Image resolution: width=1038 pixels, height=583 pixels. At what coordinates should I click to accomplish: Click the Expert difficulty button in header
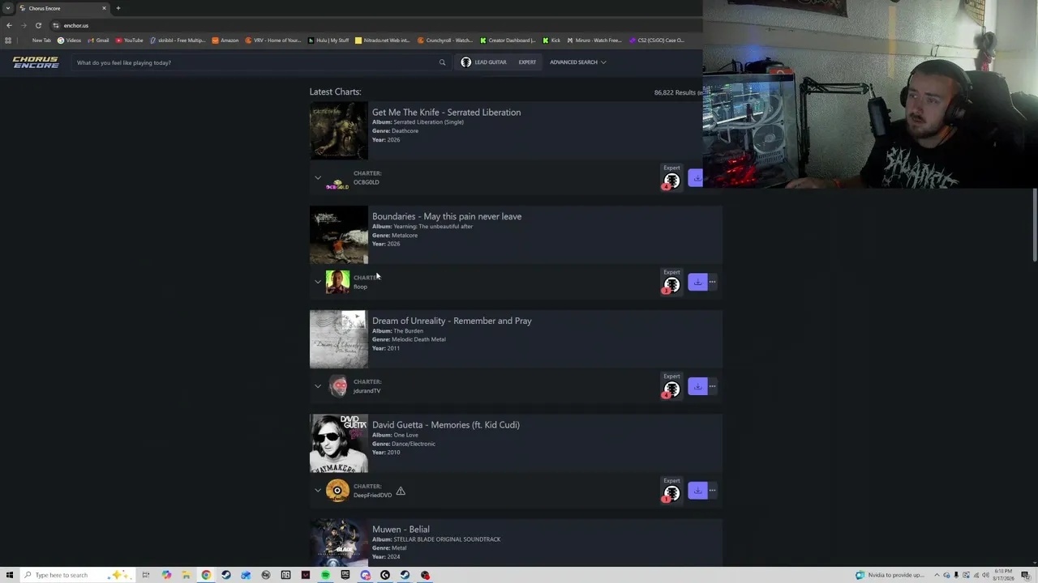(x=527, y=62)
